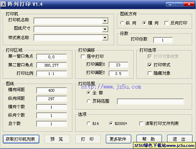The height and width of the screenshot is (149, 196).
Task: Check 读取打印文件列表 option
Action: [141, 124]
